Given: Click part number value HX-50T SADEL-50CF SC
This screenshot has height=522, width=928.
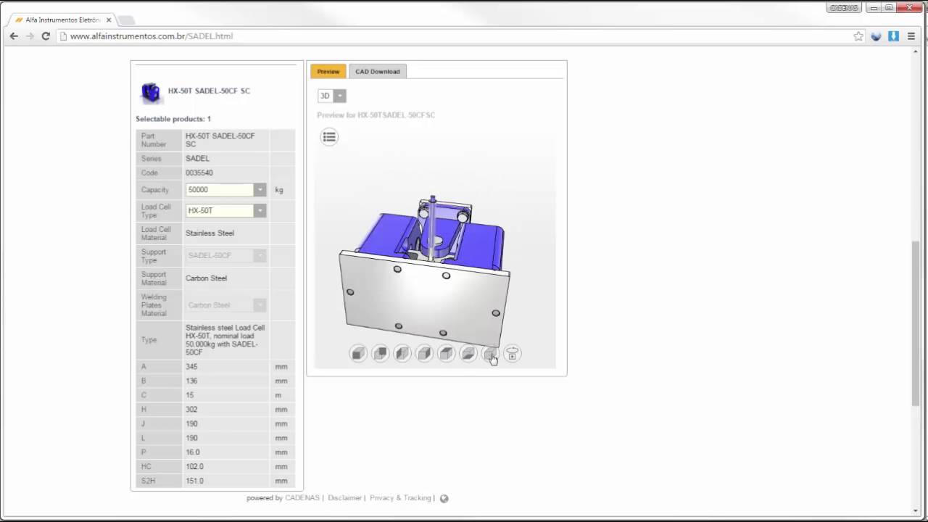Looking at the screenshot, I should point(220,140).
